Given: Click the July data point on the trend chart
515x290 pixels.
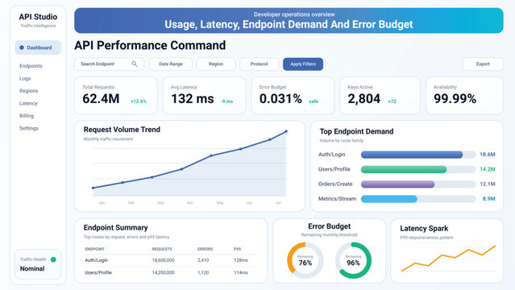Looking at the screenshot, I should [286, 131].
